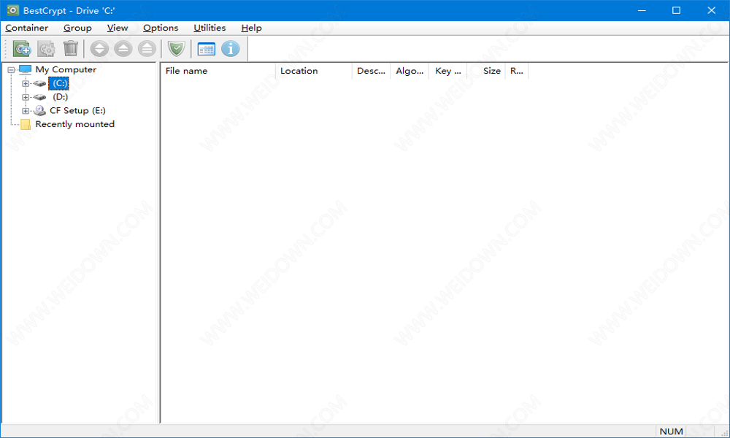Sort by the File name column header

point(218,71)
